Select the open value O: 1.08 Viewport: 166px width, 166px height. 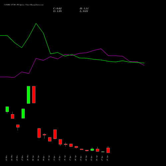pyautogui.click(x=57, y=11)
